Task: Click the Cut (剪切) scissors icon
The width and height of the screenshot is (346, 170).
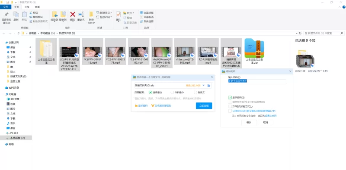Action: (x=31, y=13)
